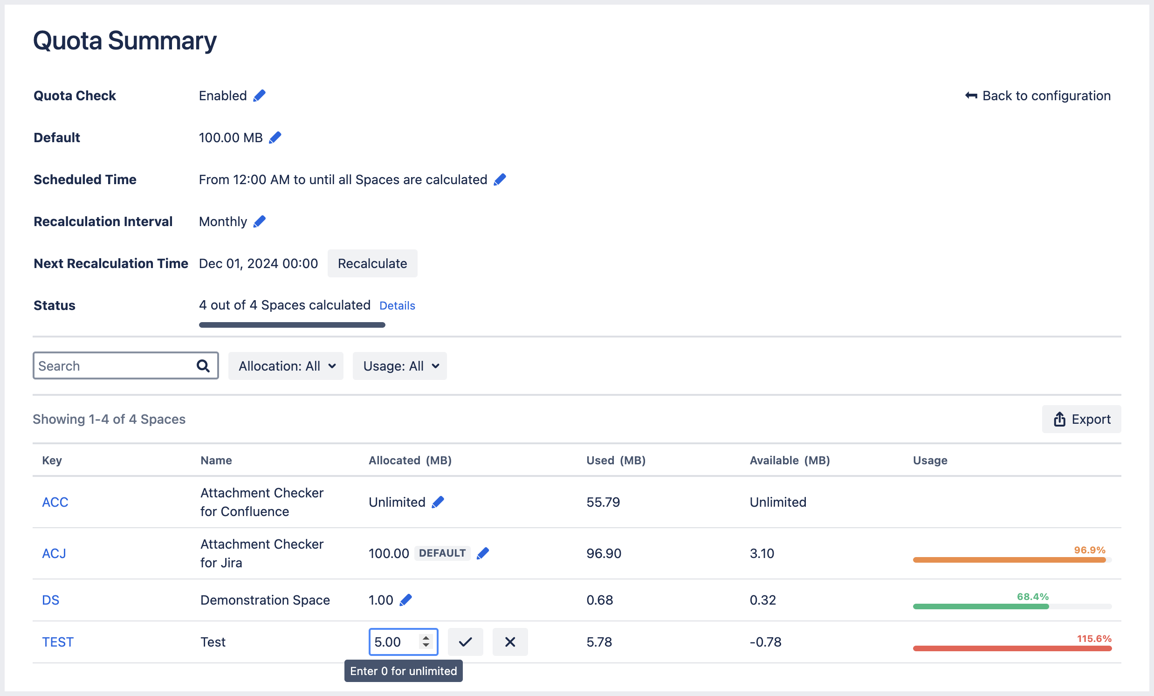Click the Details link next to status
1154x696 pixels.
(x=397, y=305)
